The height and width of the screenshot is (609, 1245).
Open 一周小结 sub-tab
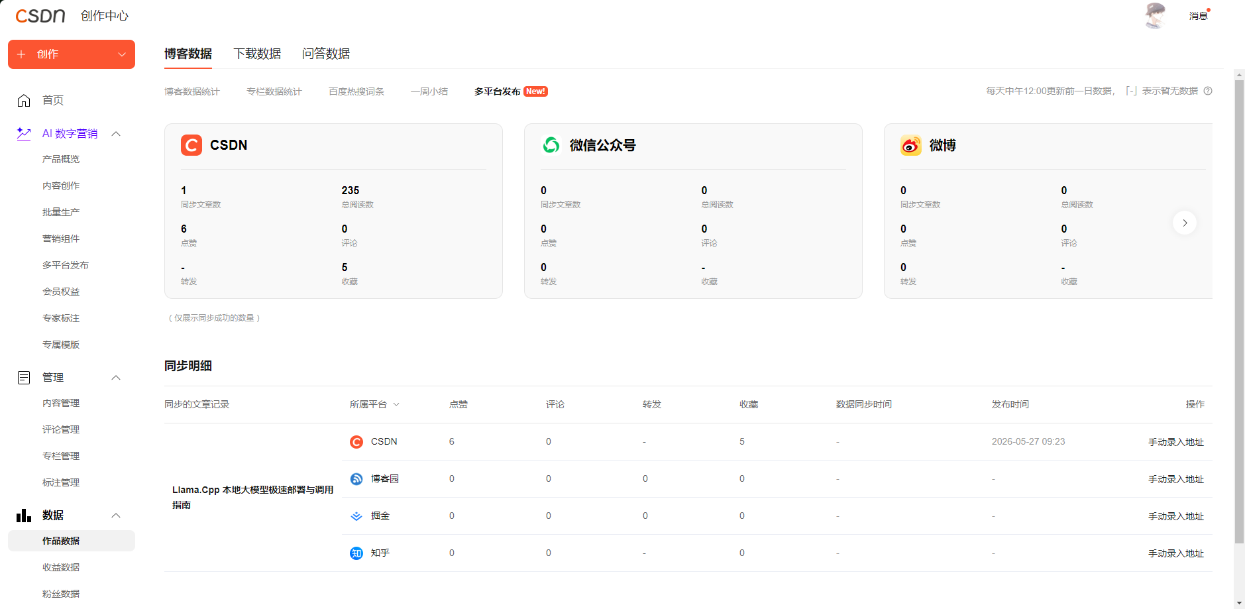pyautogui.click(x=429, y=91)
